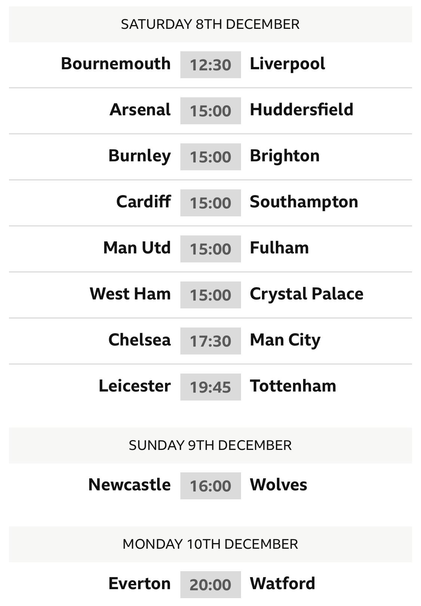Click the Bournemouth team name
Viewport: 421px width, 606px height.
coord(116,64)
